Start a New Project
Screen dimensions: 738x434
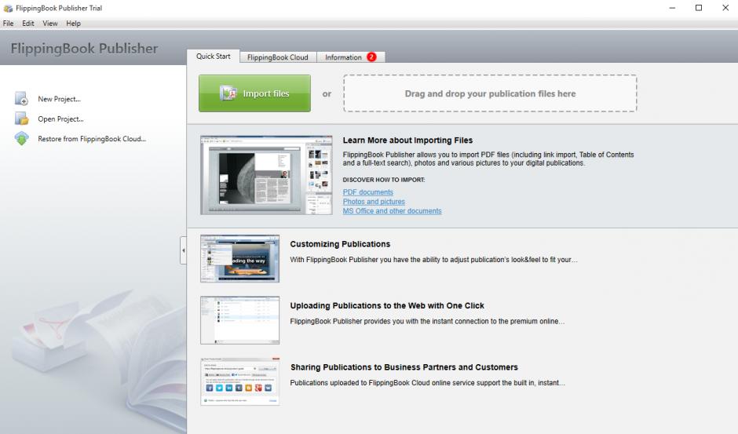(60, 99)
